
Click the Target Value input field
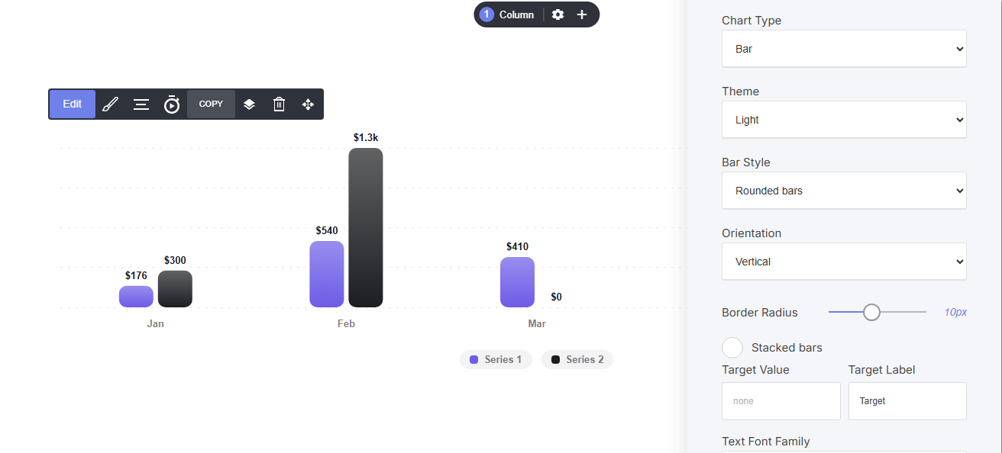(x=781, y=401)
